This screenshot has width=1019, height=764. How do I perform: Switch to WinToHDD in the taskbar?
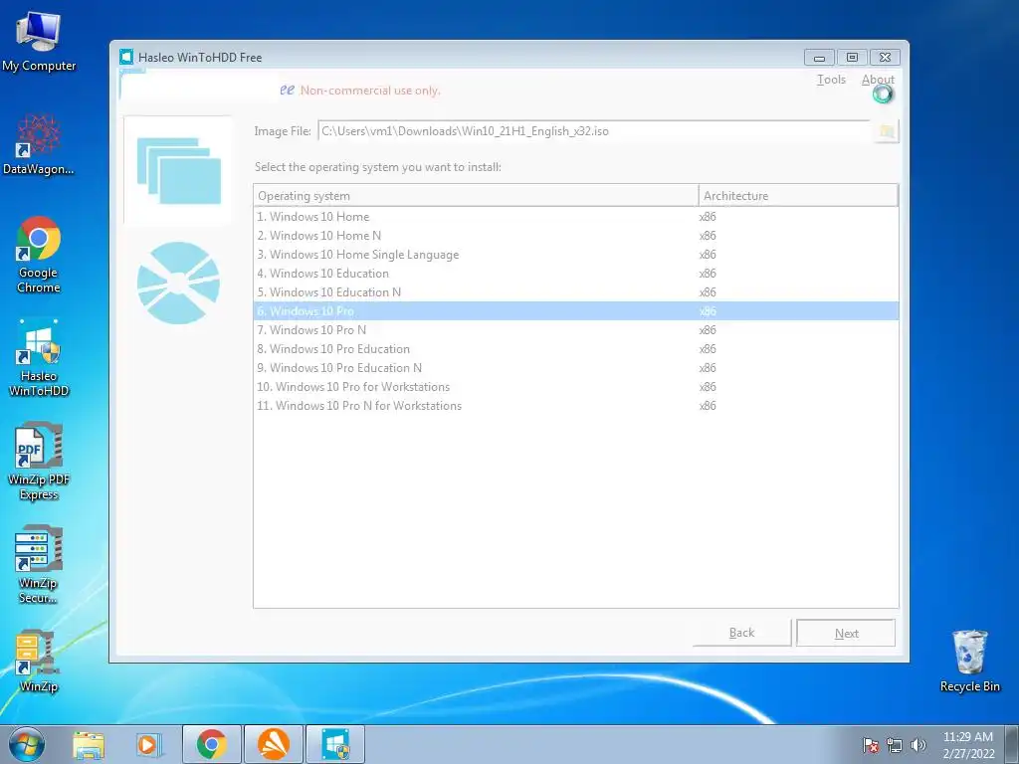pos(335,744)
